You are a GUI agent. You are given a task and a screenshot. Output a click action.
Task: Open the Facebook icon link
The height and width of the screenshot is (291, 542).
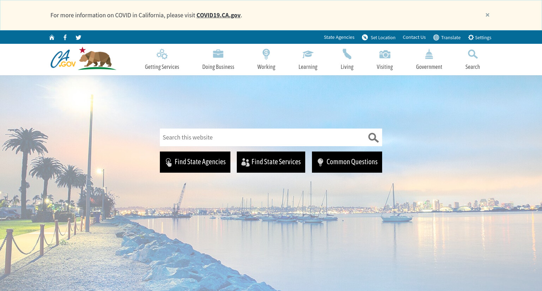(x=65, y=37)
